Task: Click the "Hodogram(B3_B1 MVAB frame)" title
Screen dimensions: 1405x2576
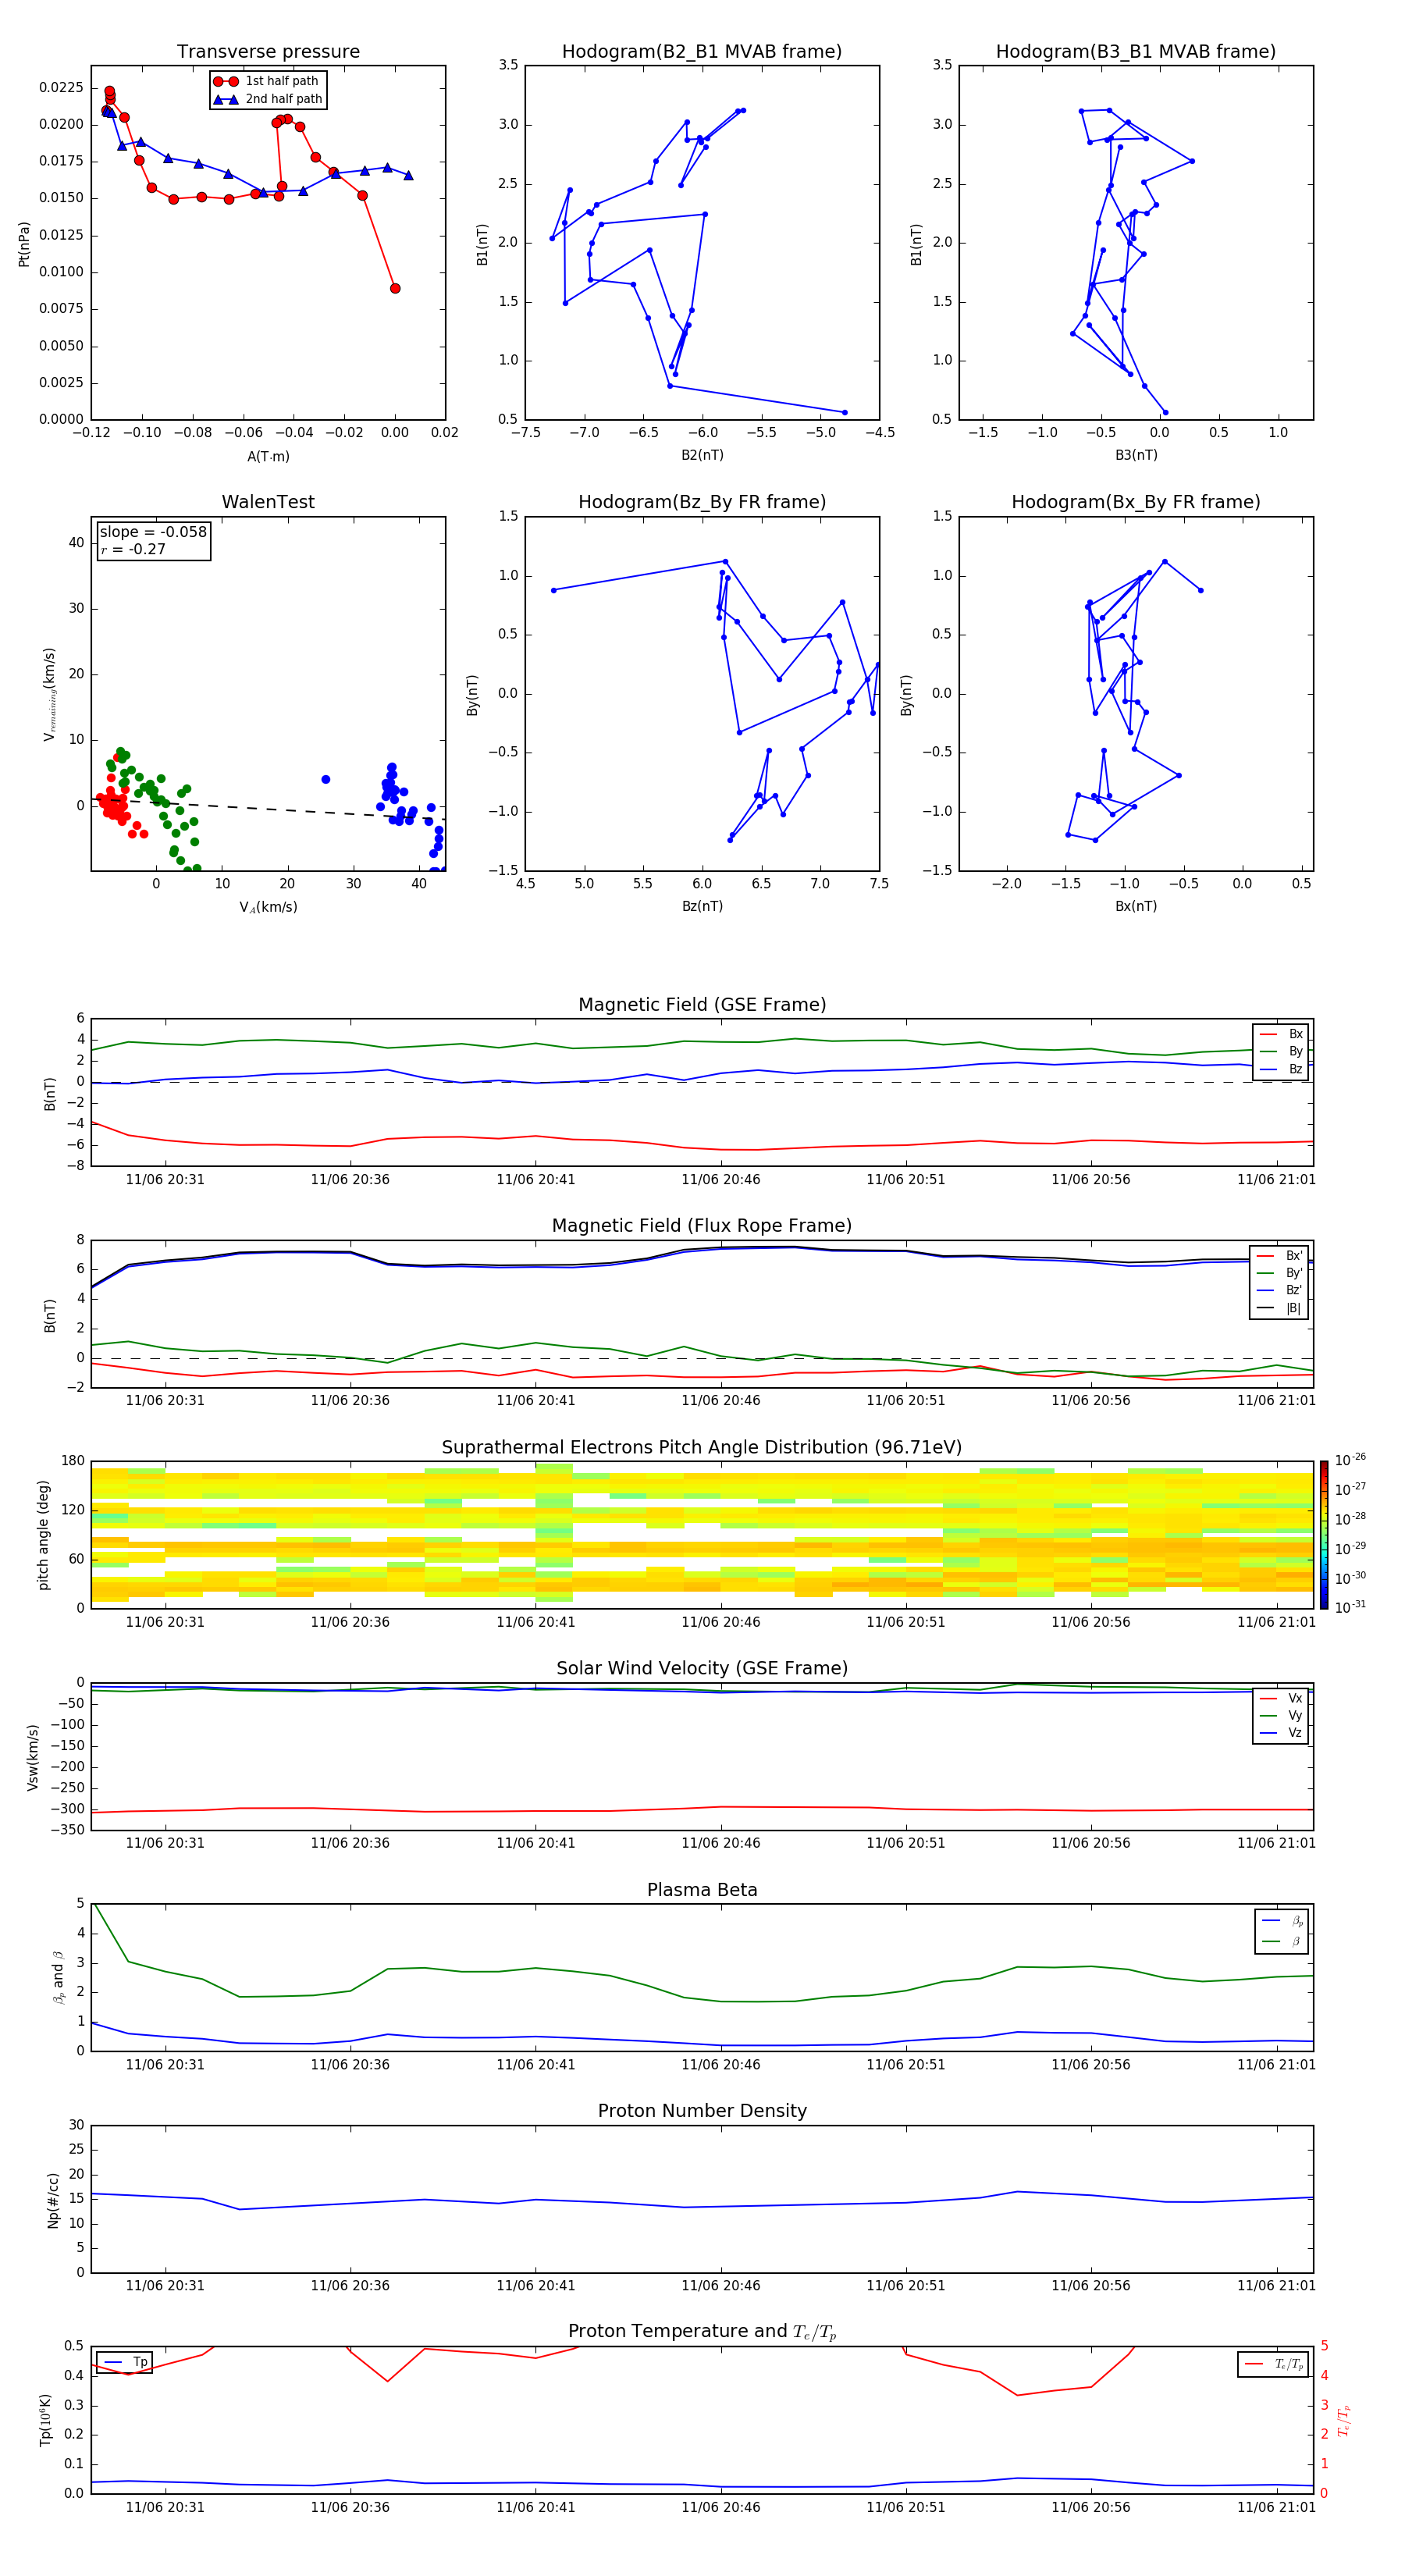Action: (1136, 52)
